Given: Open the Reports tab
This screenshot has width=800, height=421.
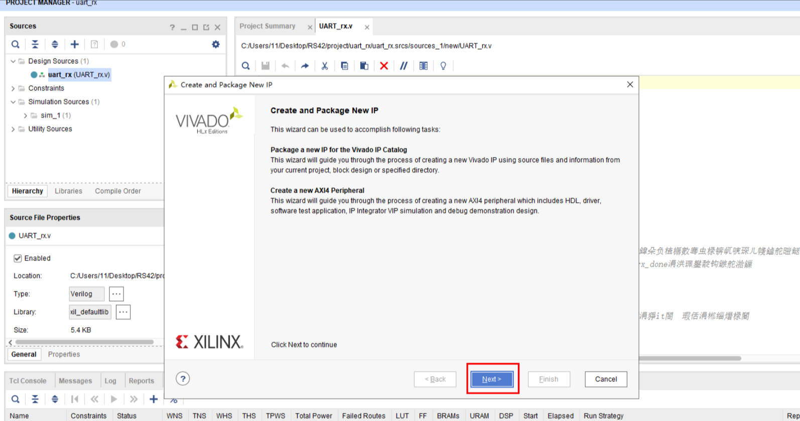Looking at the screenshot, I should point(142,381).
